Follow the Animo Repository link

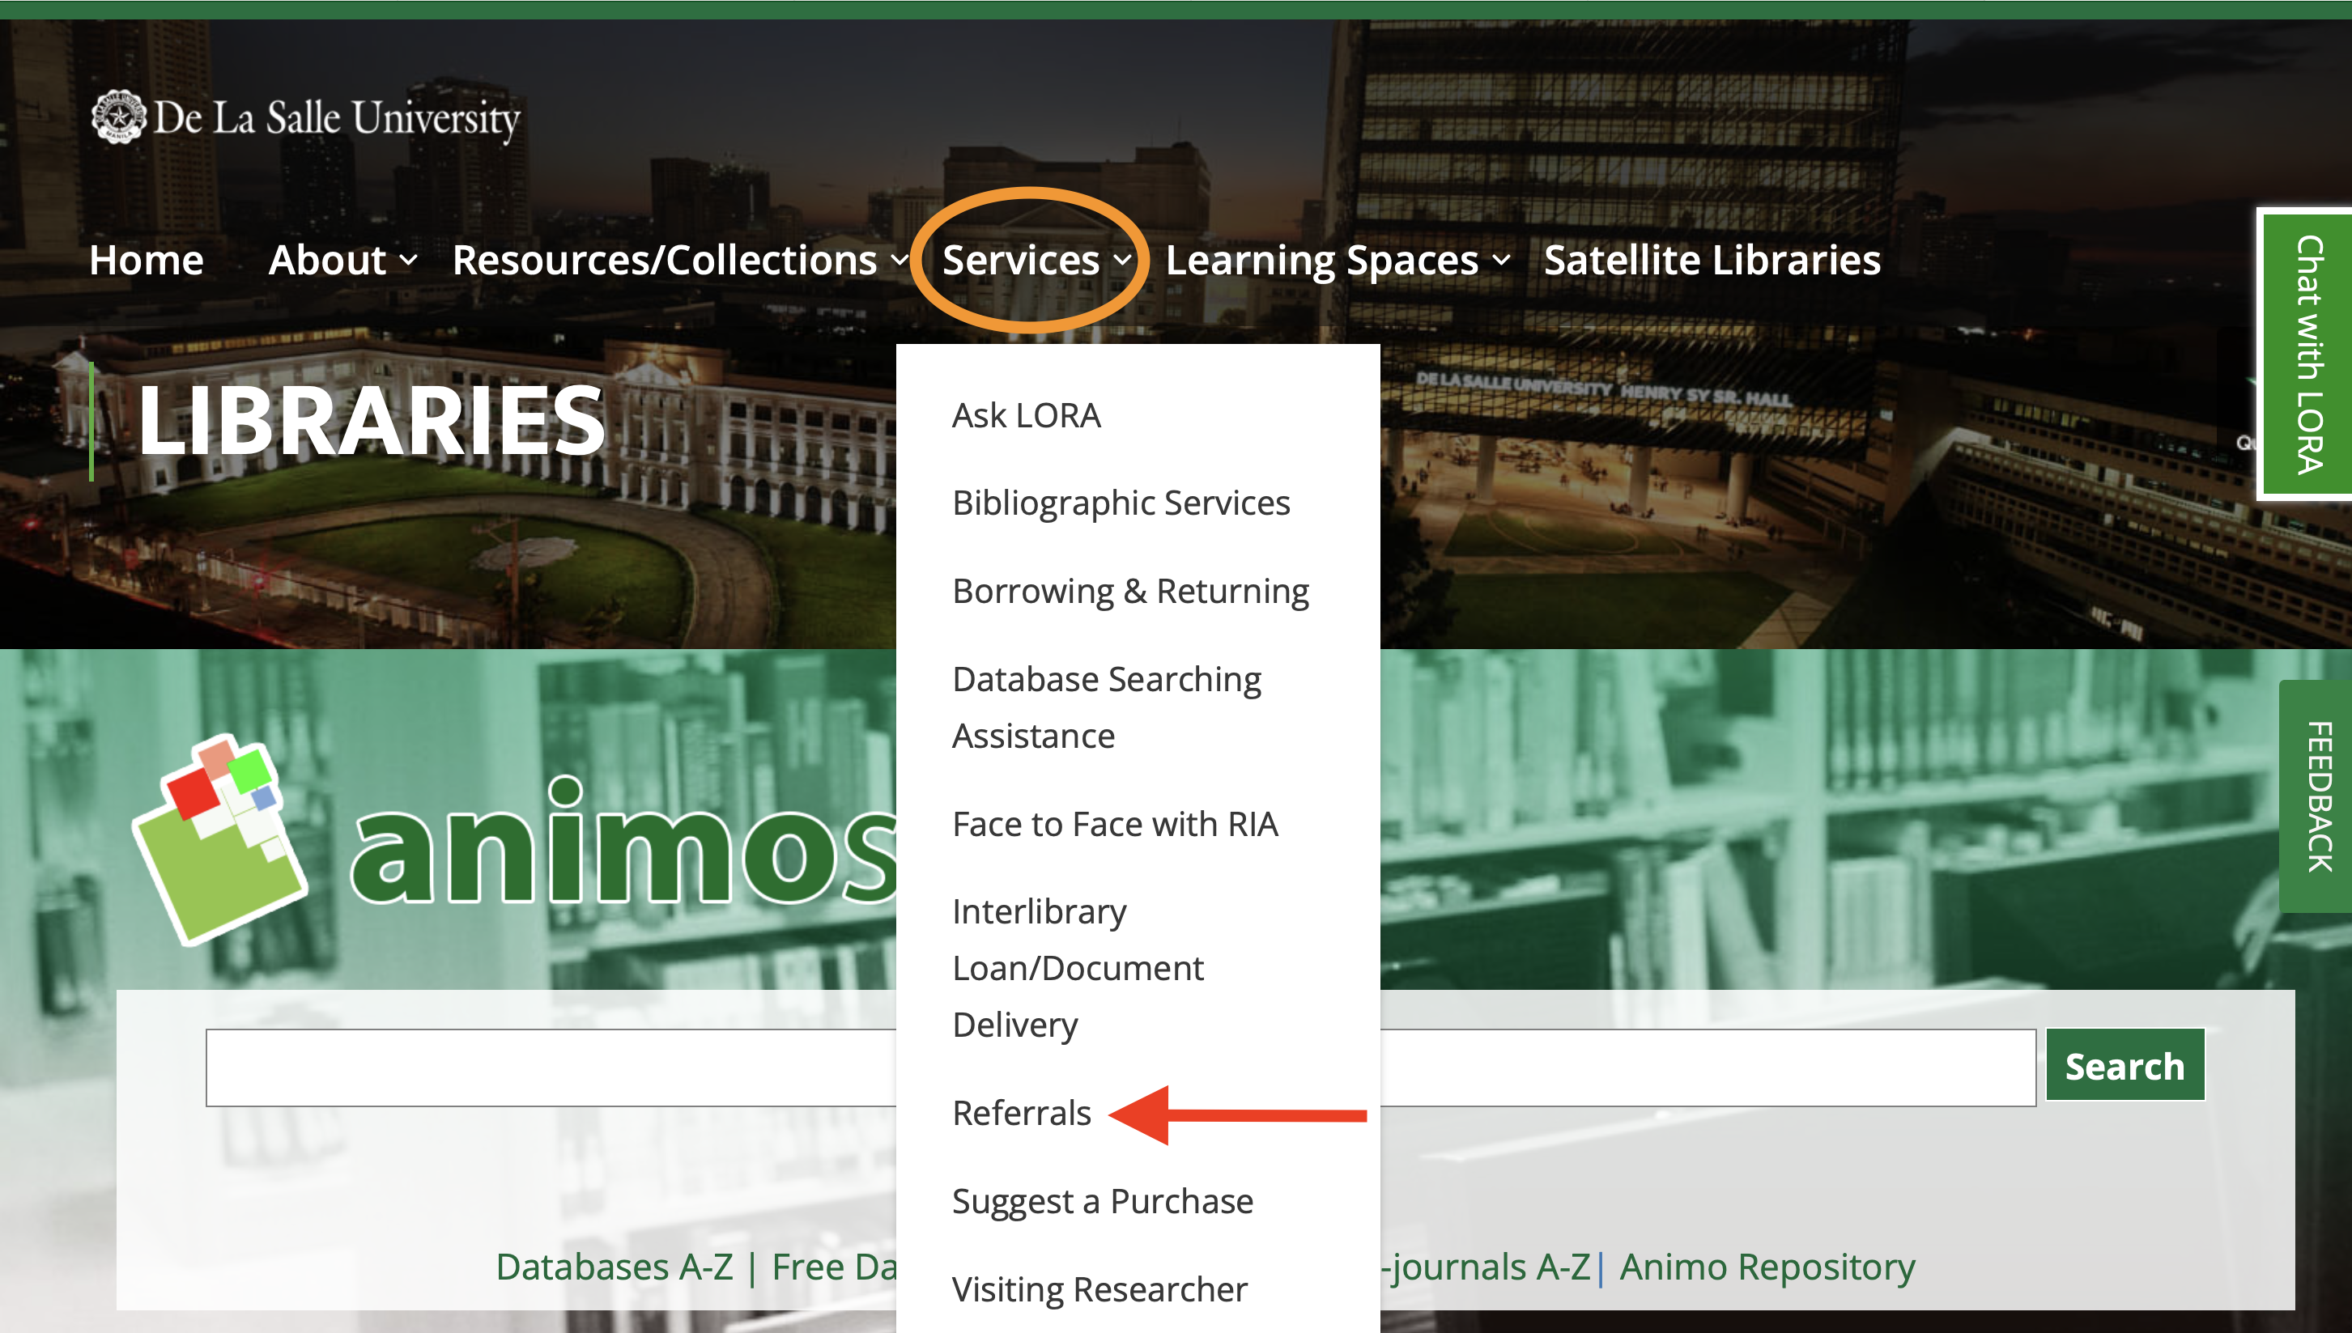[x=1766, y=1267]
